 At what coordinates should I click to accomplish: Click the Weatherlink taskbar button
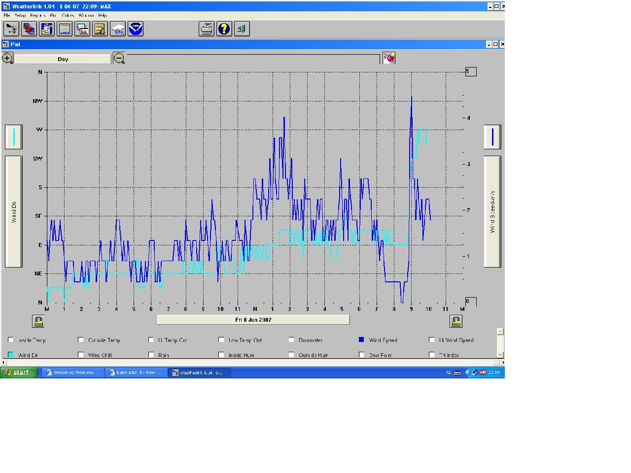(199, 372)
